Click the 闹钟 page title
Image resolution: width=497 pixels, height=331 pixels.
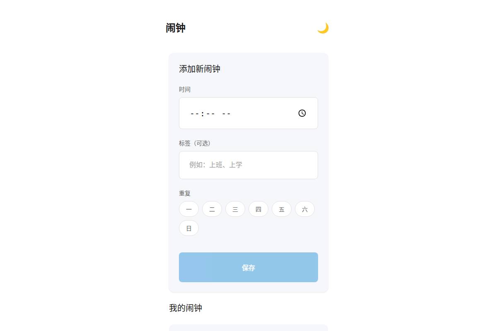pyautogui.click(x=176, y=28)
